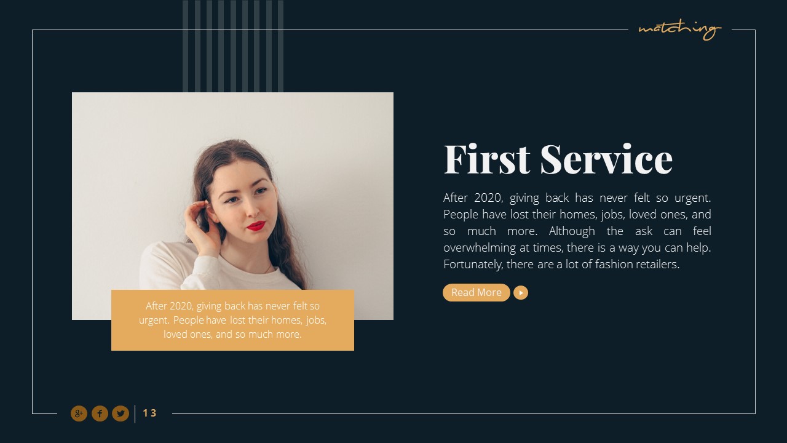
Task: Click the handwritten 'matching' logo
Action: pyautogui.click(x=679, y=29)
